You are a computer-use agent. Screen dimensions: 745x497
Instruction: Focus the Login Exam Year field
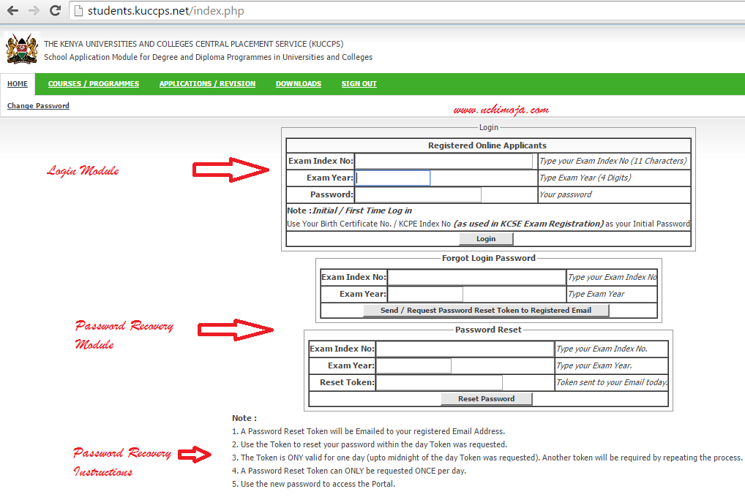[x=393, y=178]
